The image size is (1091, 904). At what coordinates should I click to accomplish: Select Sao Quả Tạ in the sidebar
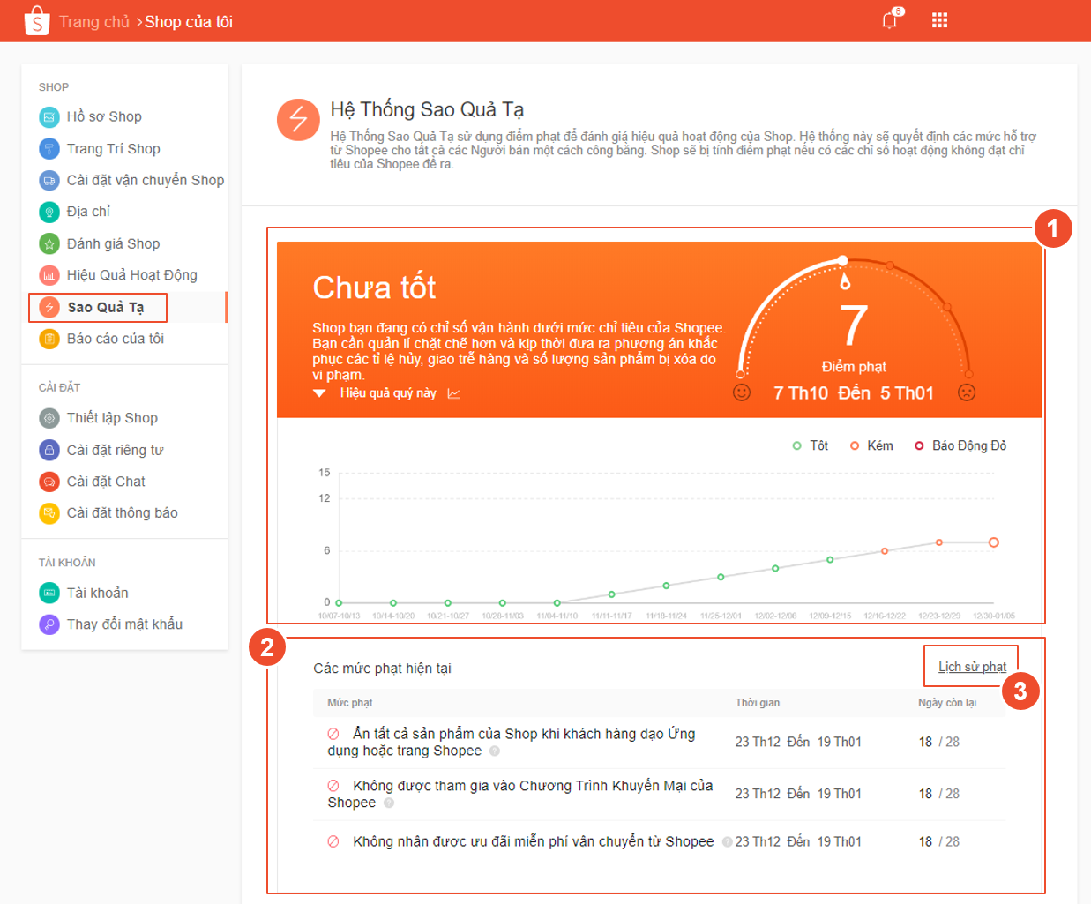(98, 307)
